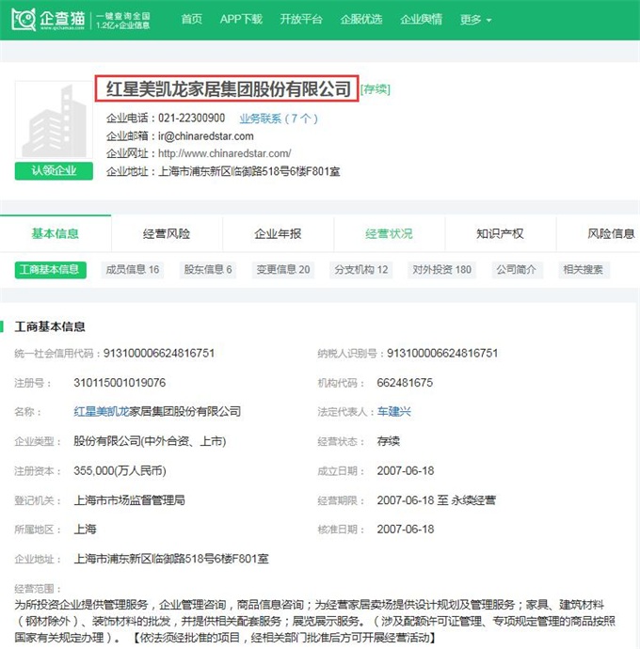Click the 红星美凯龙 link in the 名称 row
The image size is (640, 649).
click(x=102, y=411)
